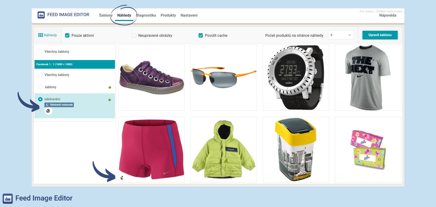Open the purple shoe product thumbnail

pos(152,78)
